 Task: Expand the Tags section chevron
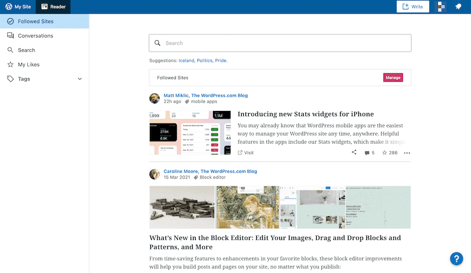click(80, 79)
